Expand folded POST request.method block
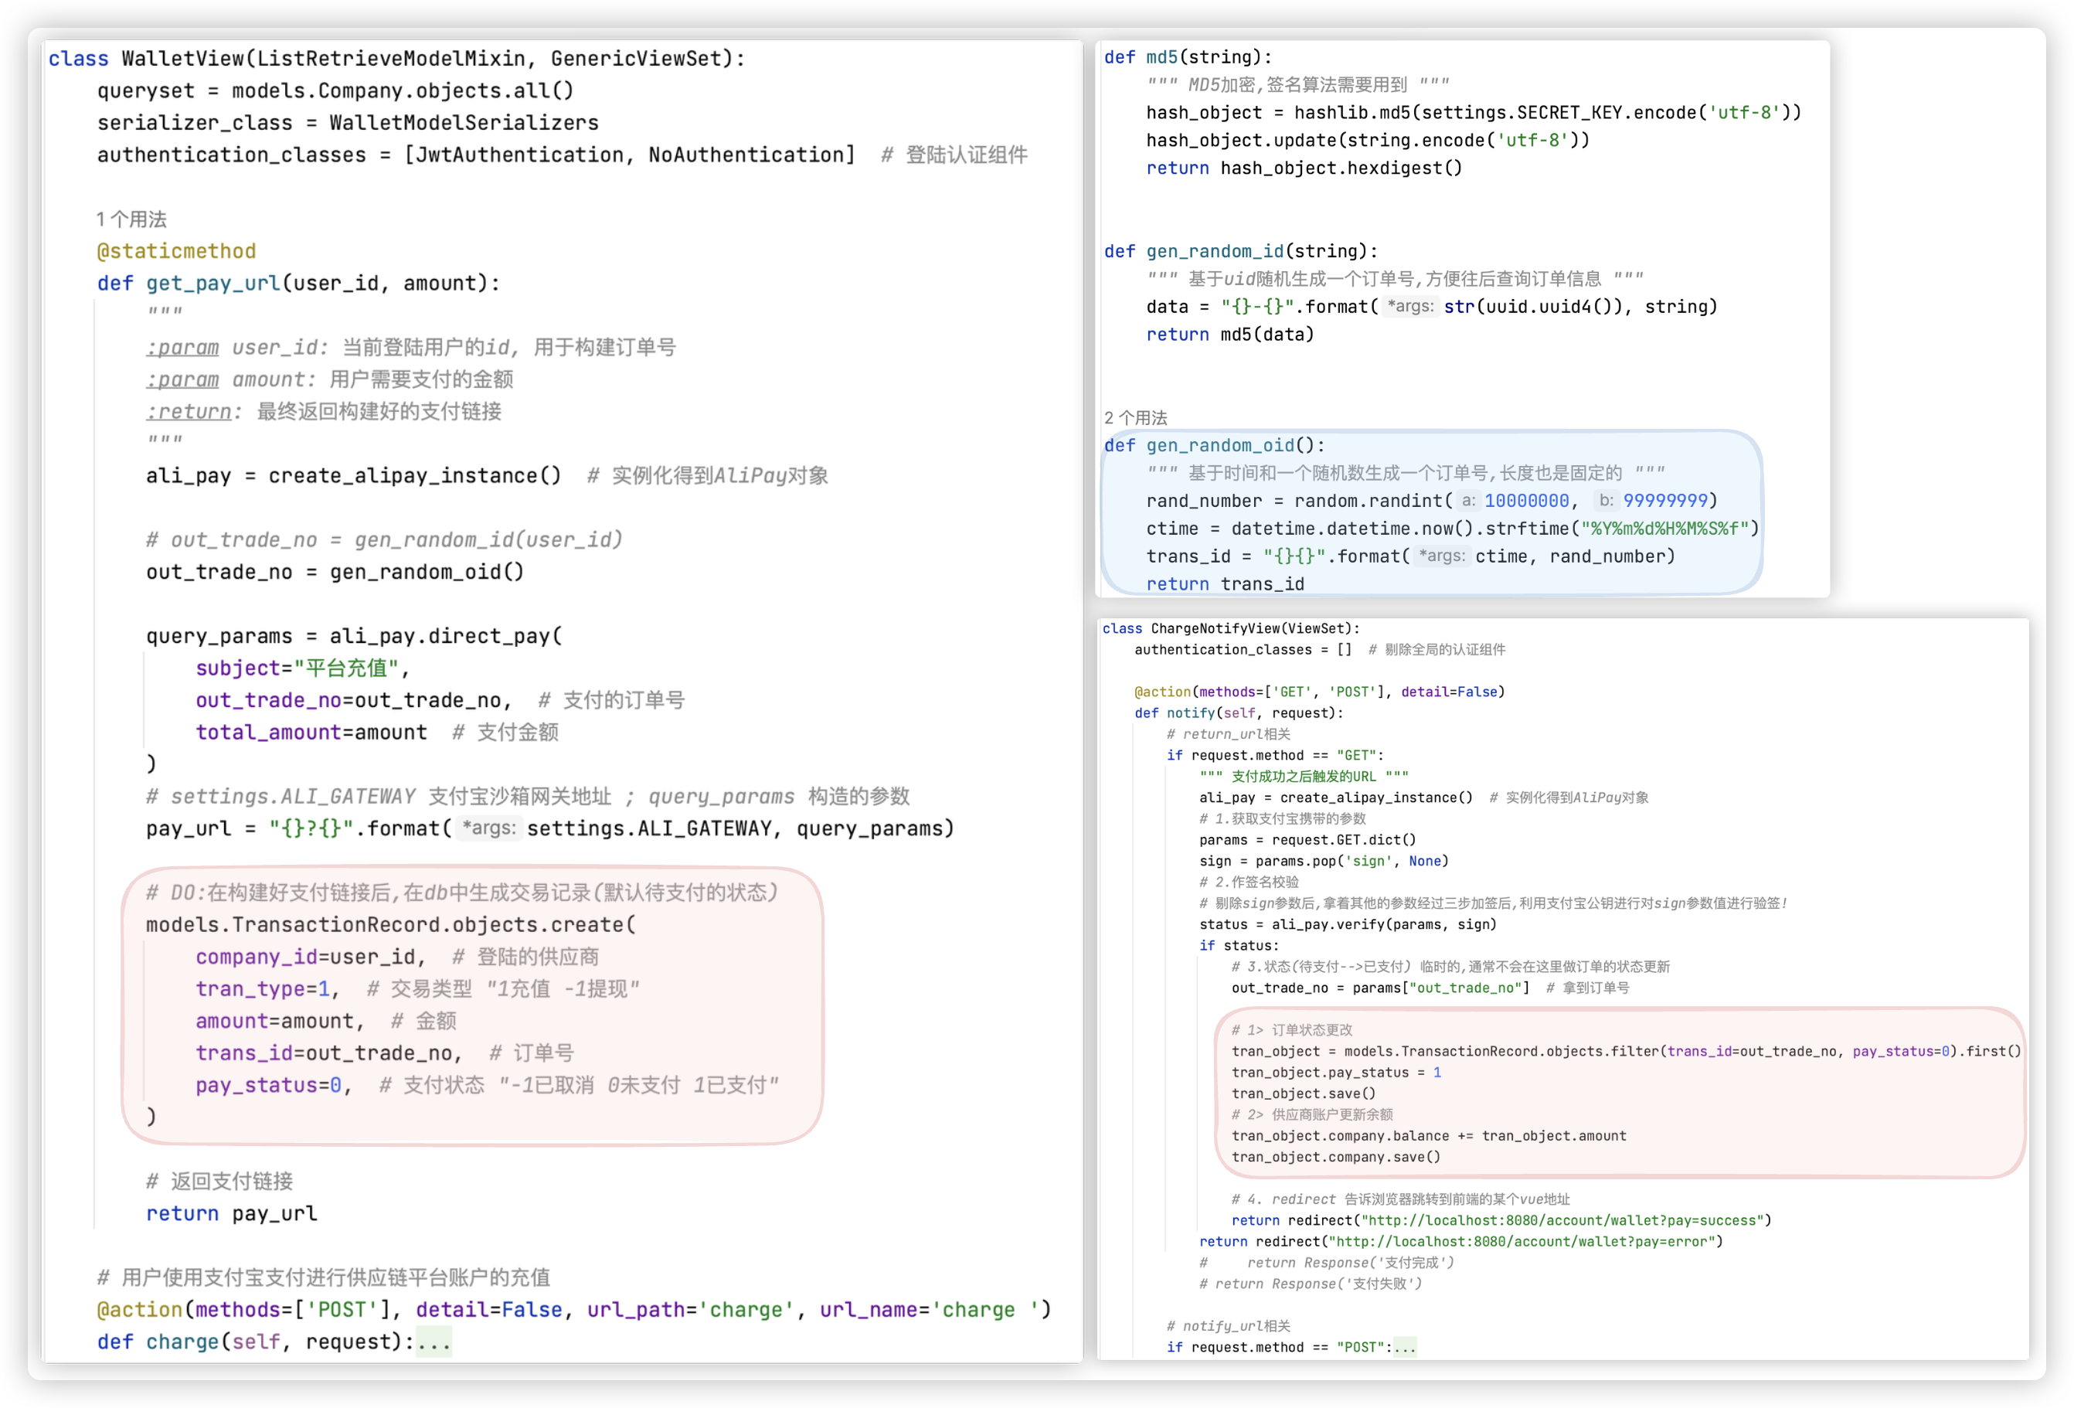The width and height of the screenshot is (2074, 1408). point(1405,1347)
